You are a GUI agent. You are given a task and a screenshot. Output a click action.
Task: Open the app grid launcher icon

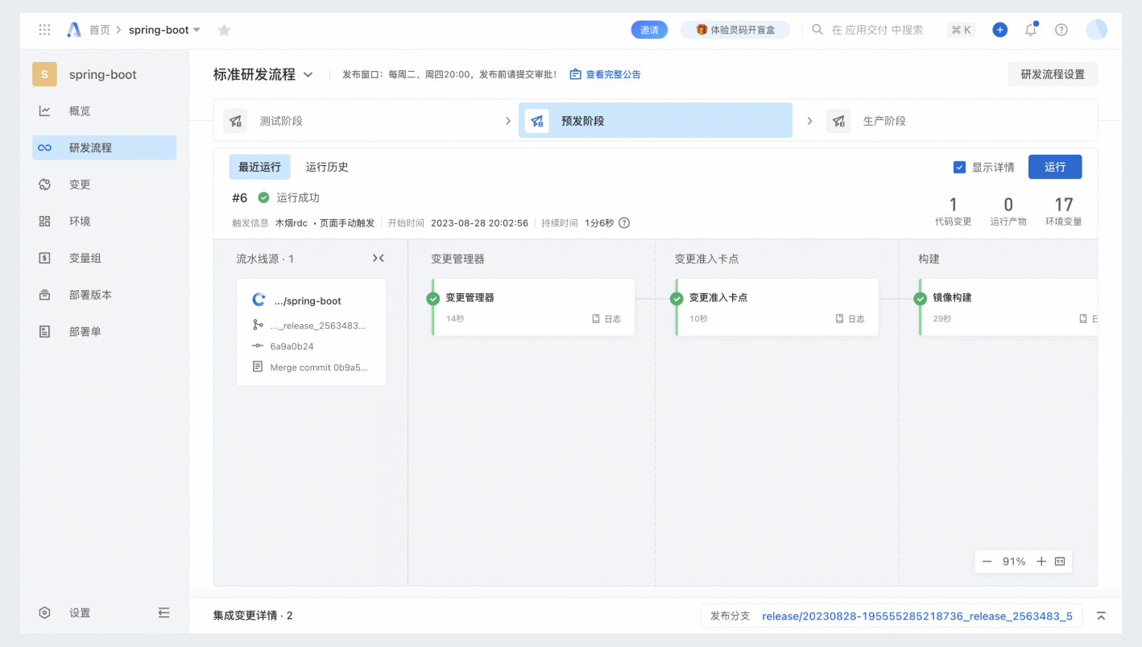(45, 30)
